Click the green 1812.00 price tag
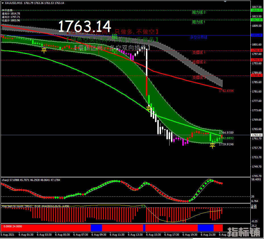Image resolution: width=264 pixels, height=239 pixels. pyautogui.click(x=257, y=20)
